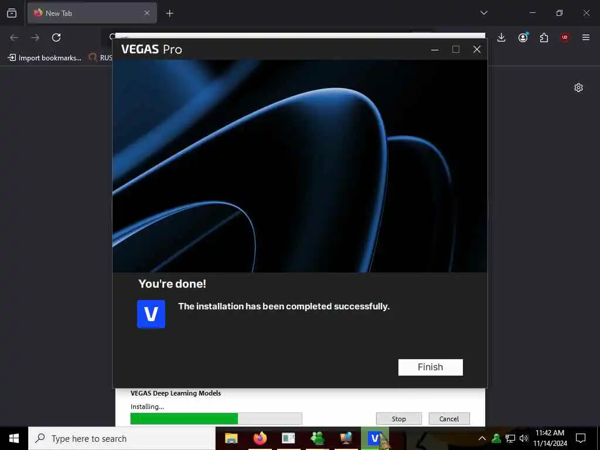
Task: Open the computer monitor icon taskbar app
Action: tap(346, 438)
